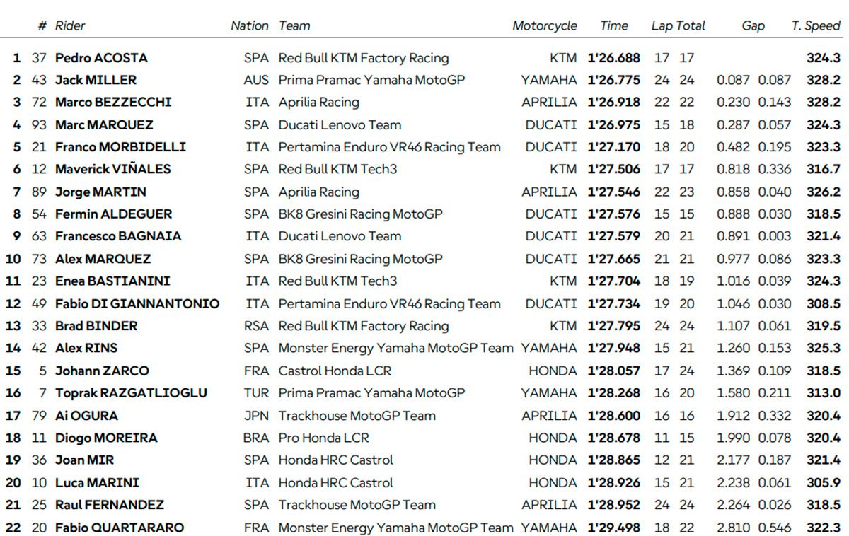Click the Castrol Honda LCR team name
Viewport: 849px width, 536px height.
[335, 371]
